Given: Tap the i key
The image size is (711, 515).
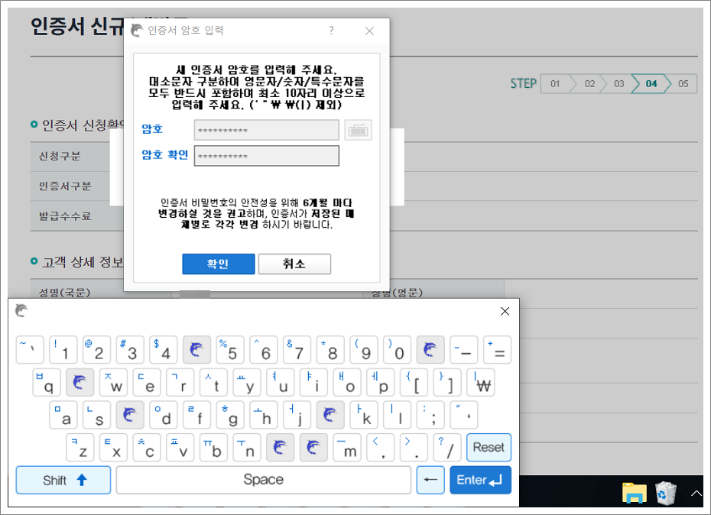Looking at the screenshot, I should (x=313, y=382).
